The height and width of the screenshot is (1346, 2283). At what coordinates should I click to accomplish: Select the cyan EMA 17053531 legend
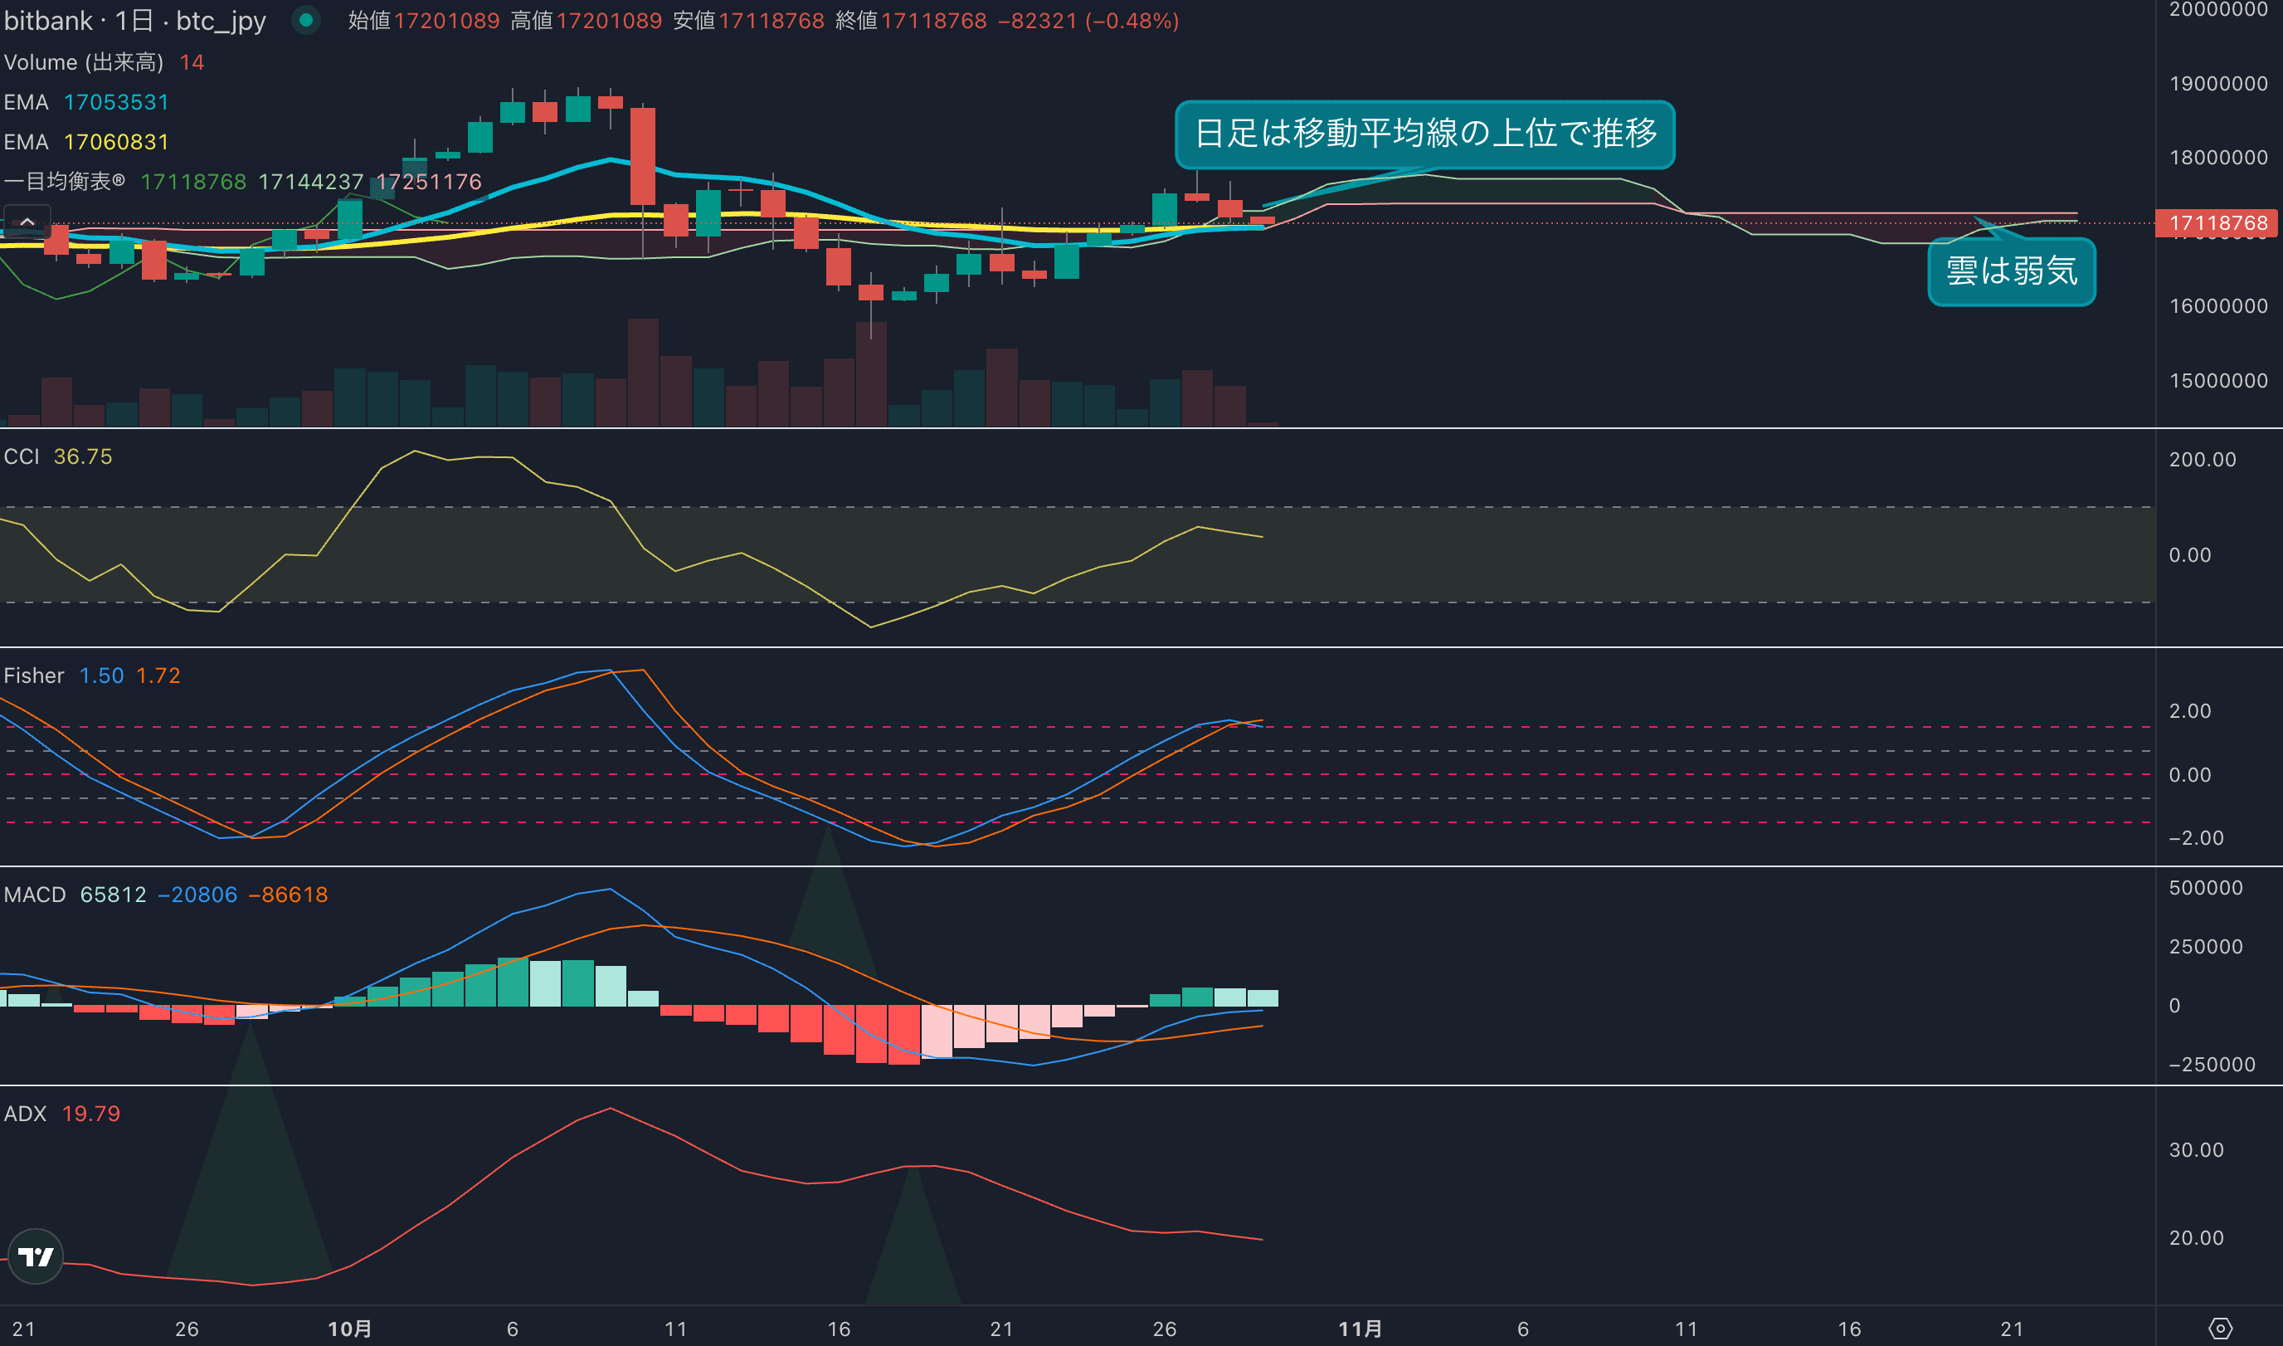pyautogui.click(x=86, y=103)
